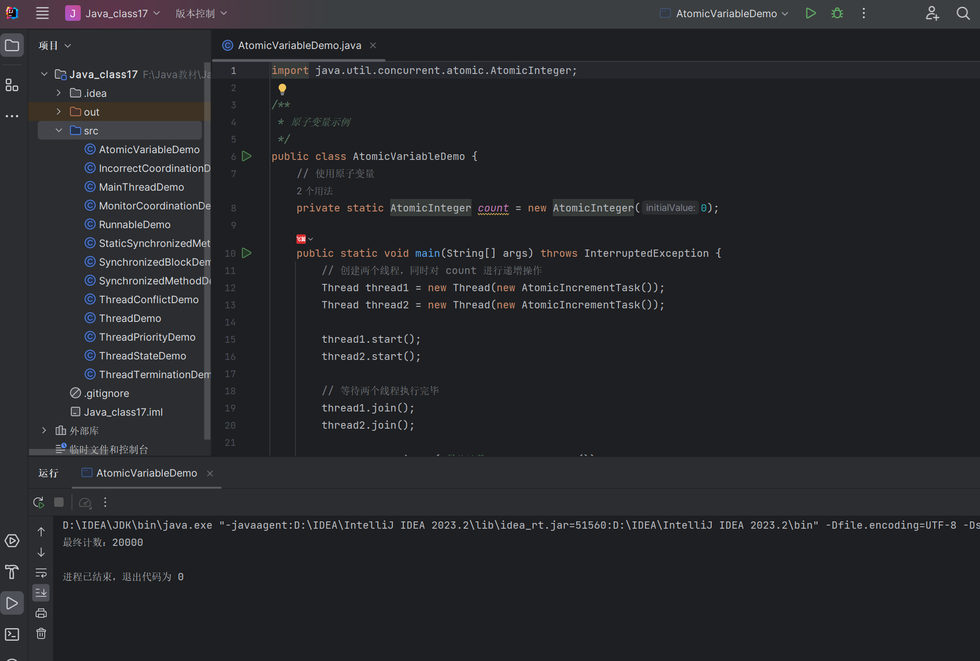
Task: Open SynchronizedMethodDemo class file
Action: (x=147, y=281)
